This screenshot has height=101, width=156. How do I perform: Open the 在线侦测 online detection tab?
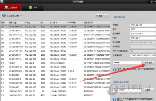[11, 8]
